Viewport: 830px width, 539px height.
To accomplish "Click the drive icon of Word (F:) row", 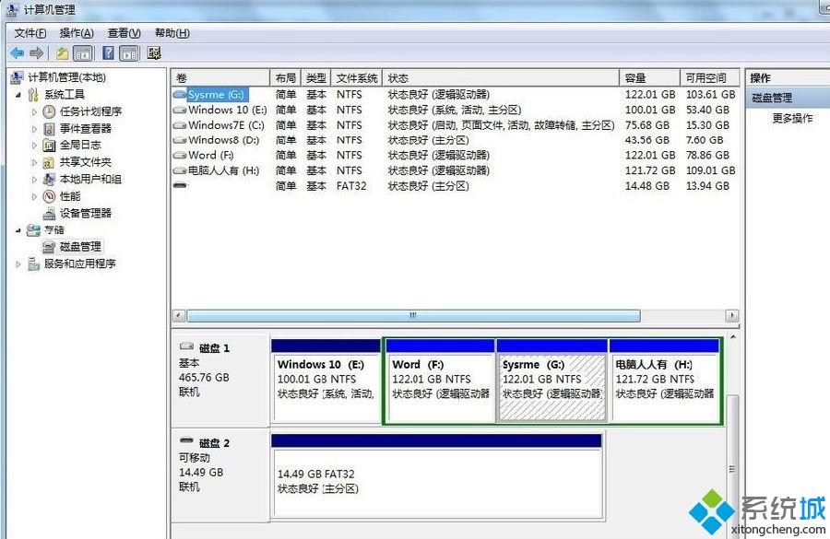I will [x=180, y=156].
